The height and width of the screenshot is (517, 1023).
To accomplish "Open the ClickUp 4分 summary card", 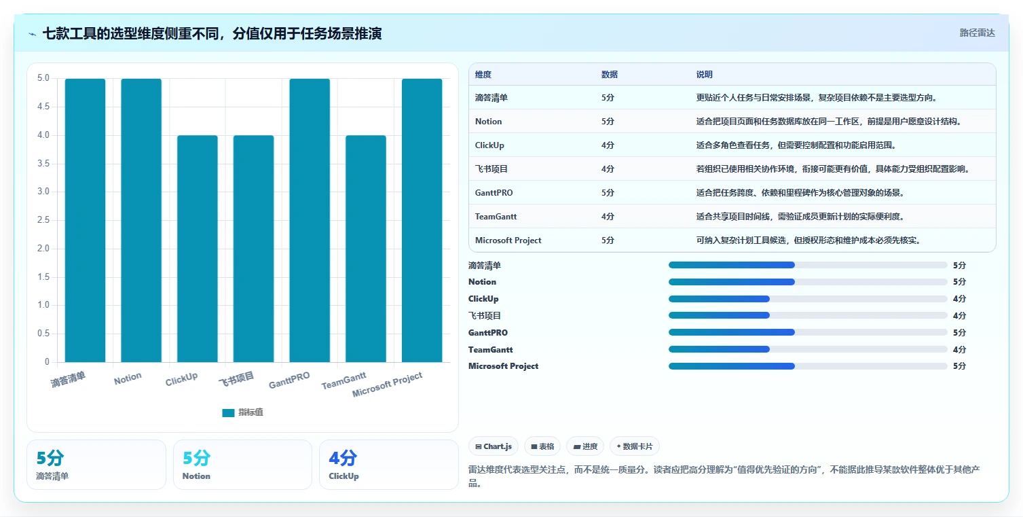I will click(389, 465).
